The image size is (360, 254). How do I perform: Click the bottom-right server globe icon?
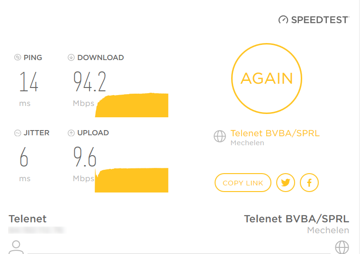pos(342,247)
